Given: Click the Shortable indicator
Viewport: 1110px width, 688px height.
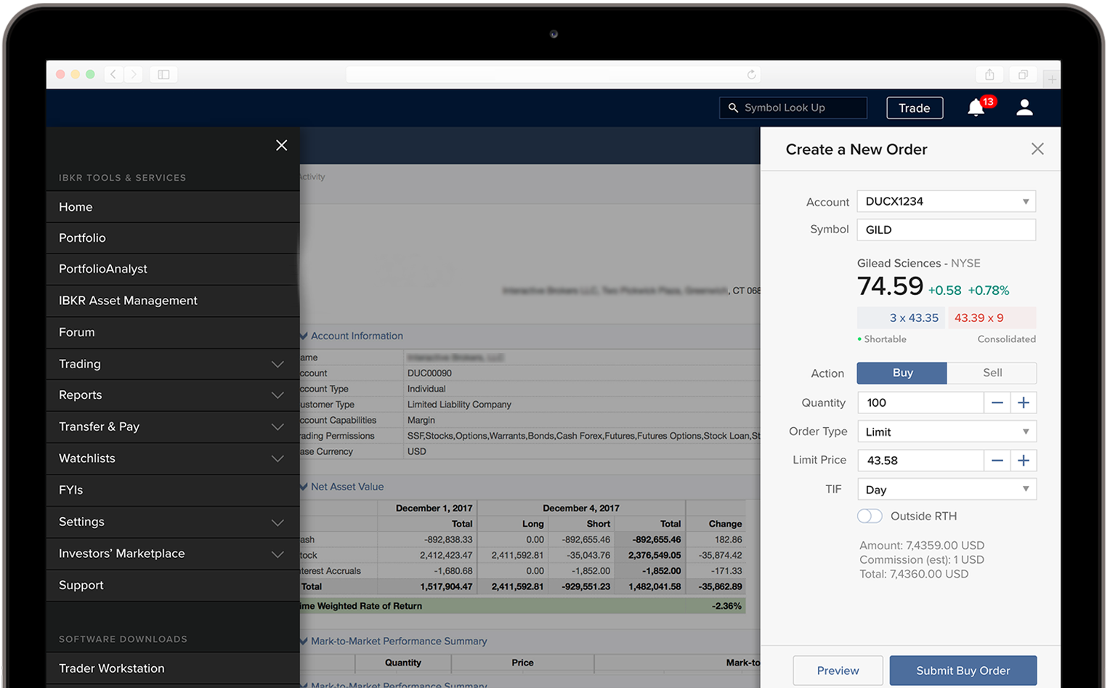Looking at the screenshot, I should pyautogui.click(x=882, y=339).
